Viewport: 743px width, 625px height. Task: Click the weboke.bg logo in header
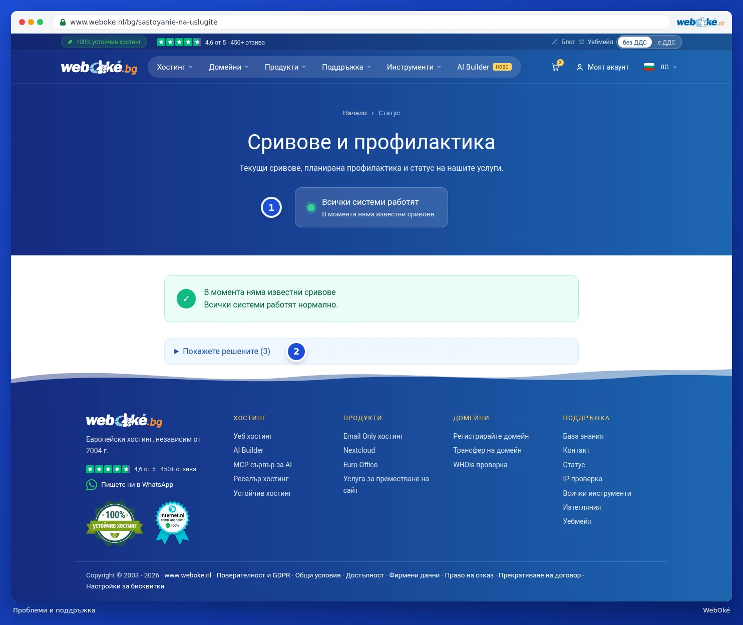pos(99,67)
